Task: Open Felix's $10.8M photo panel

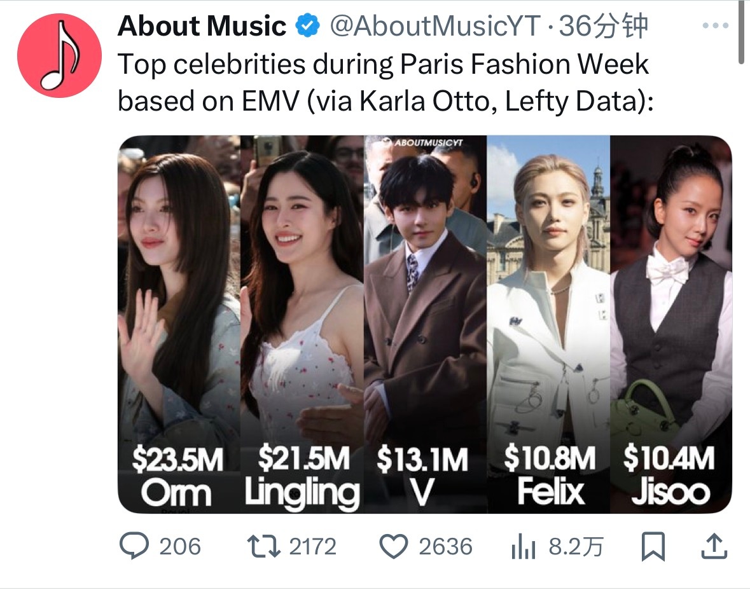Action: [548, 324]
